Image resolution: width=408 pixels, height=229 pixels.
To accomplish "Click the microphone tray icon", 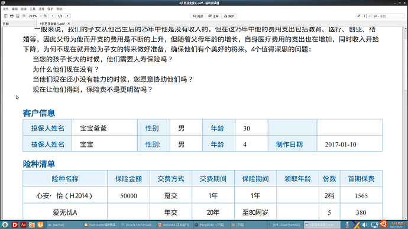I will coord(347,225).
